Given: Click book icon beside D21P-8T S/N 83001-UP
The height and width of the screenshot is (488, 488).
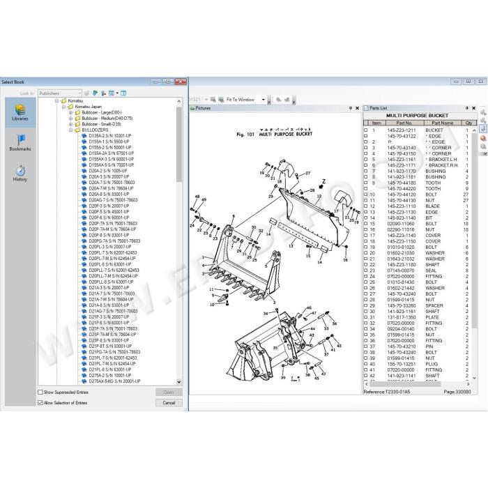Looking at the screenshot, I should [x=84, y=346].
